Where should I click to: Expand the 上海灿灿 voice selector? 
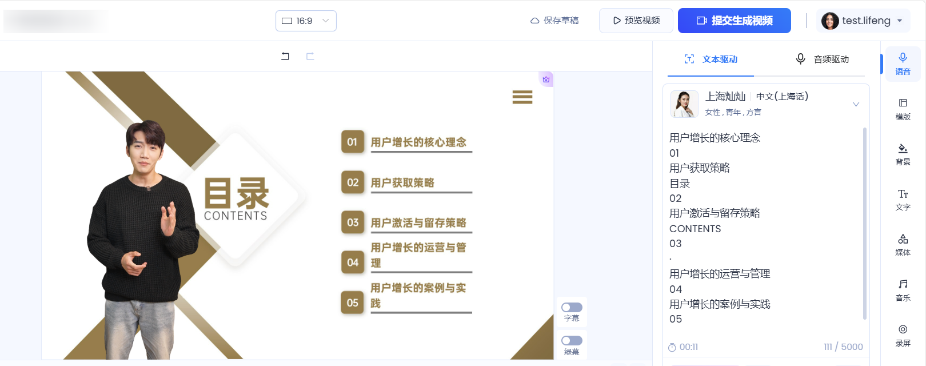pos(856,104)
